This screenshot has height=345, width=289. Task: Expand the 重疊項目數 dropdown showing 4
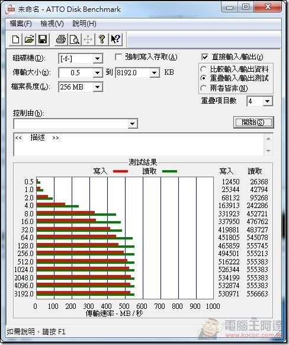268,101
